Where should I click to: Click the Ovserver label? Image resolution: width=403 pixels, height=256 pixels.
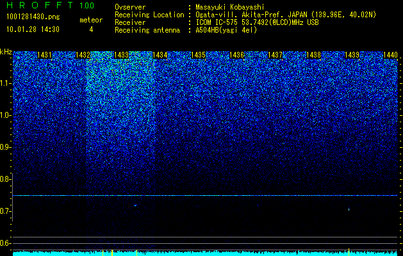130,7
